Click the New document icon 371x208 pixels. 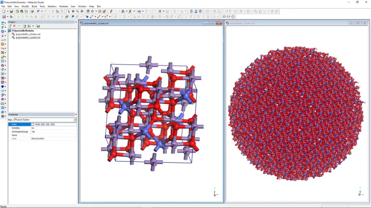pos(4,11)
